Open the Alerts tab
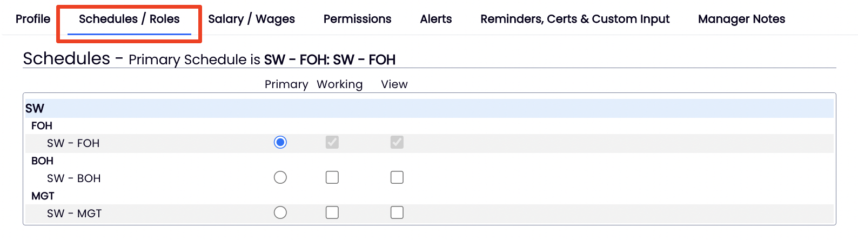 tap(435, 19)
